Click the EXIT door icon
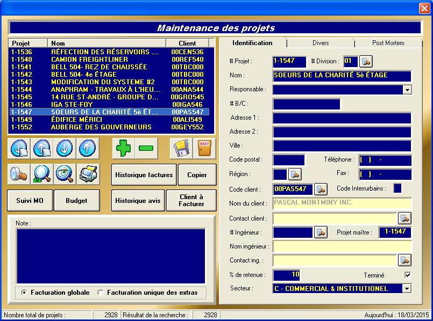This screenshot has width=433, height=321. tap(204, 148)
